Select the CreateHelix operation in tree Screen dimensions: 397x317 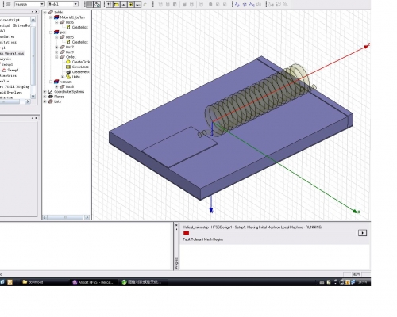(80, 72)
